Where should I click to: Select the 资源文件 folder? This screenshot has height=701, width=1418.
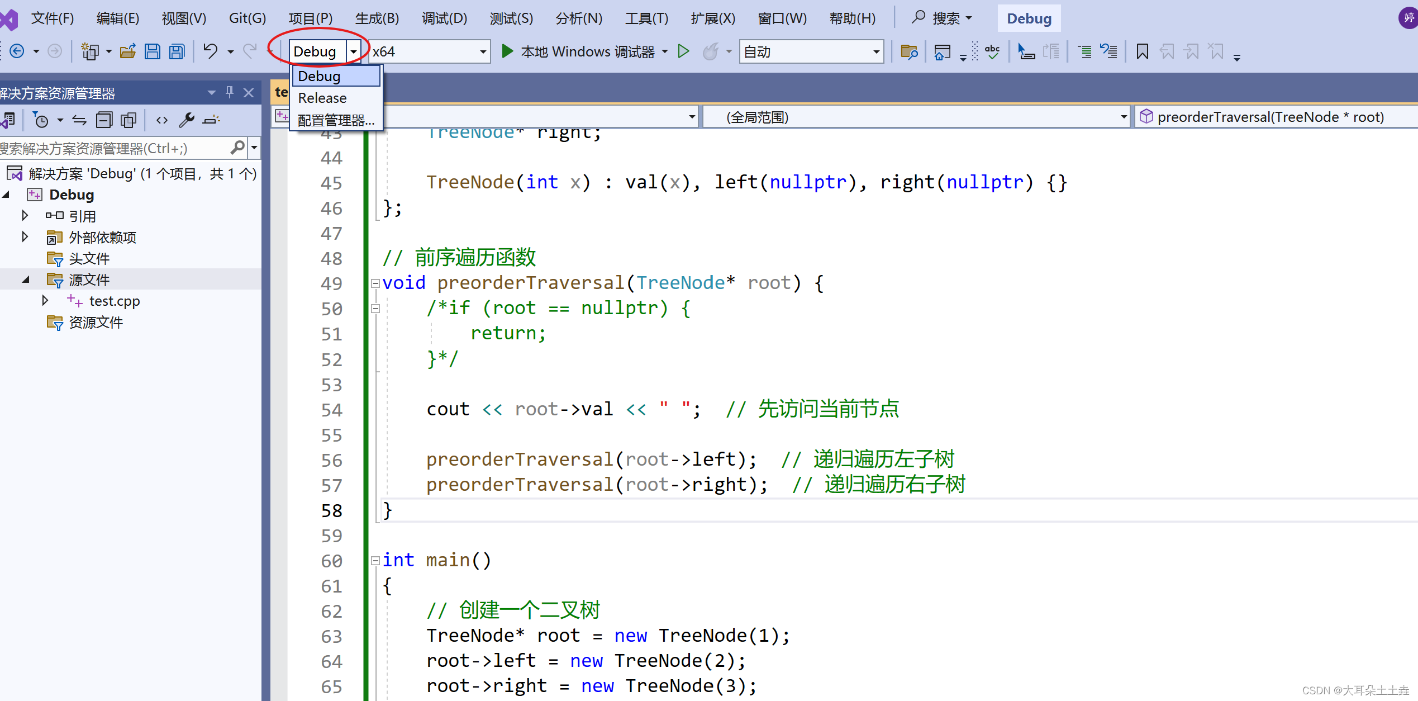[96, 322]
